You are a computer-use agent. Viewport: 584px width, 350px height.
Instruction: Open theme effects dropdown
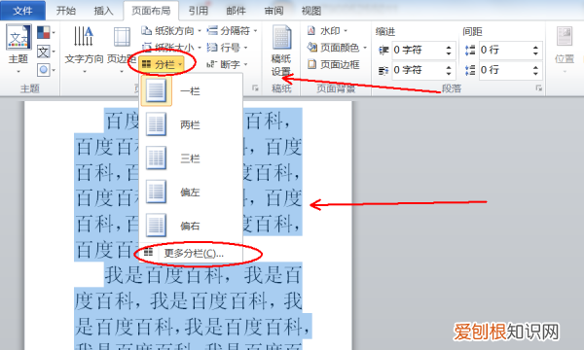point(46,70)
